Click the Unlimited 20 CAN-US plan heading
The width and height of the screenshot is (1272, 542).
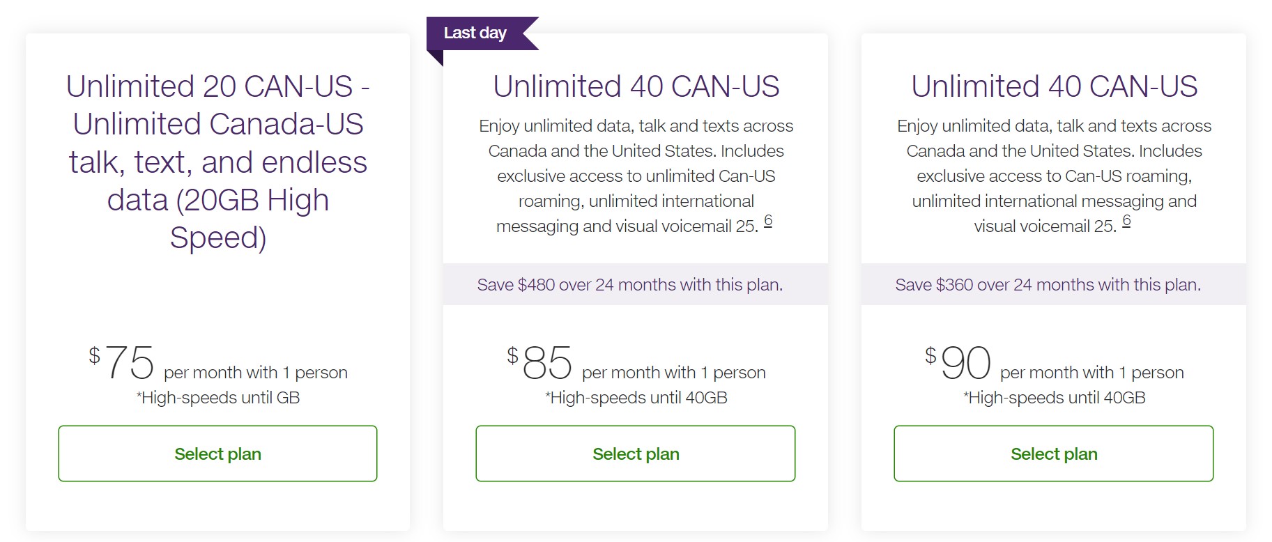[x=217, y=162]
